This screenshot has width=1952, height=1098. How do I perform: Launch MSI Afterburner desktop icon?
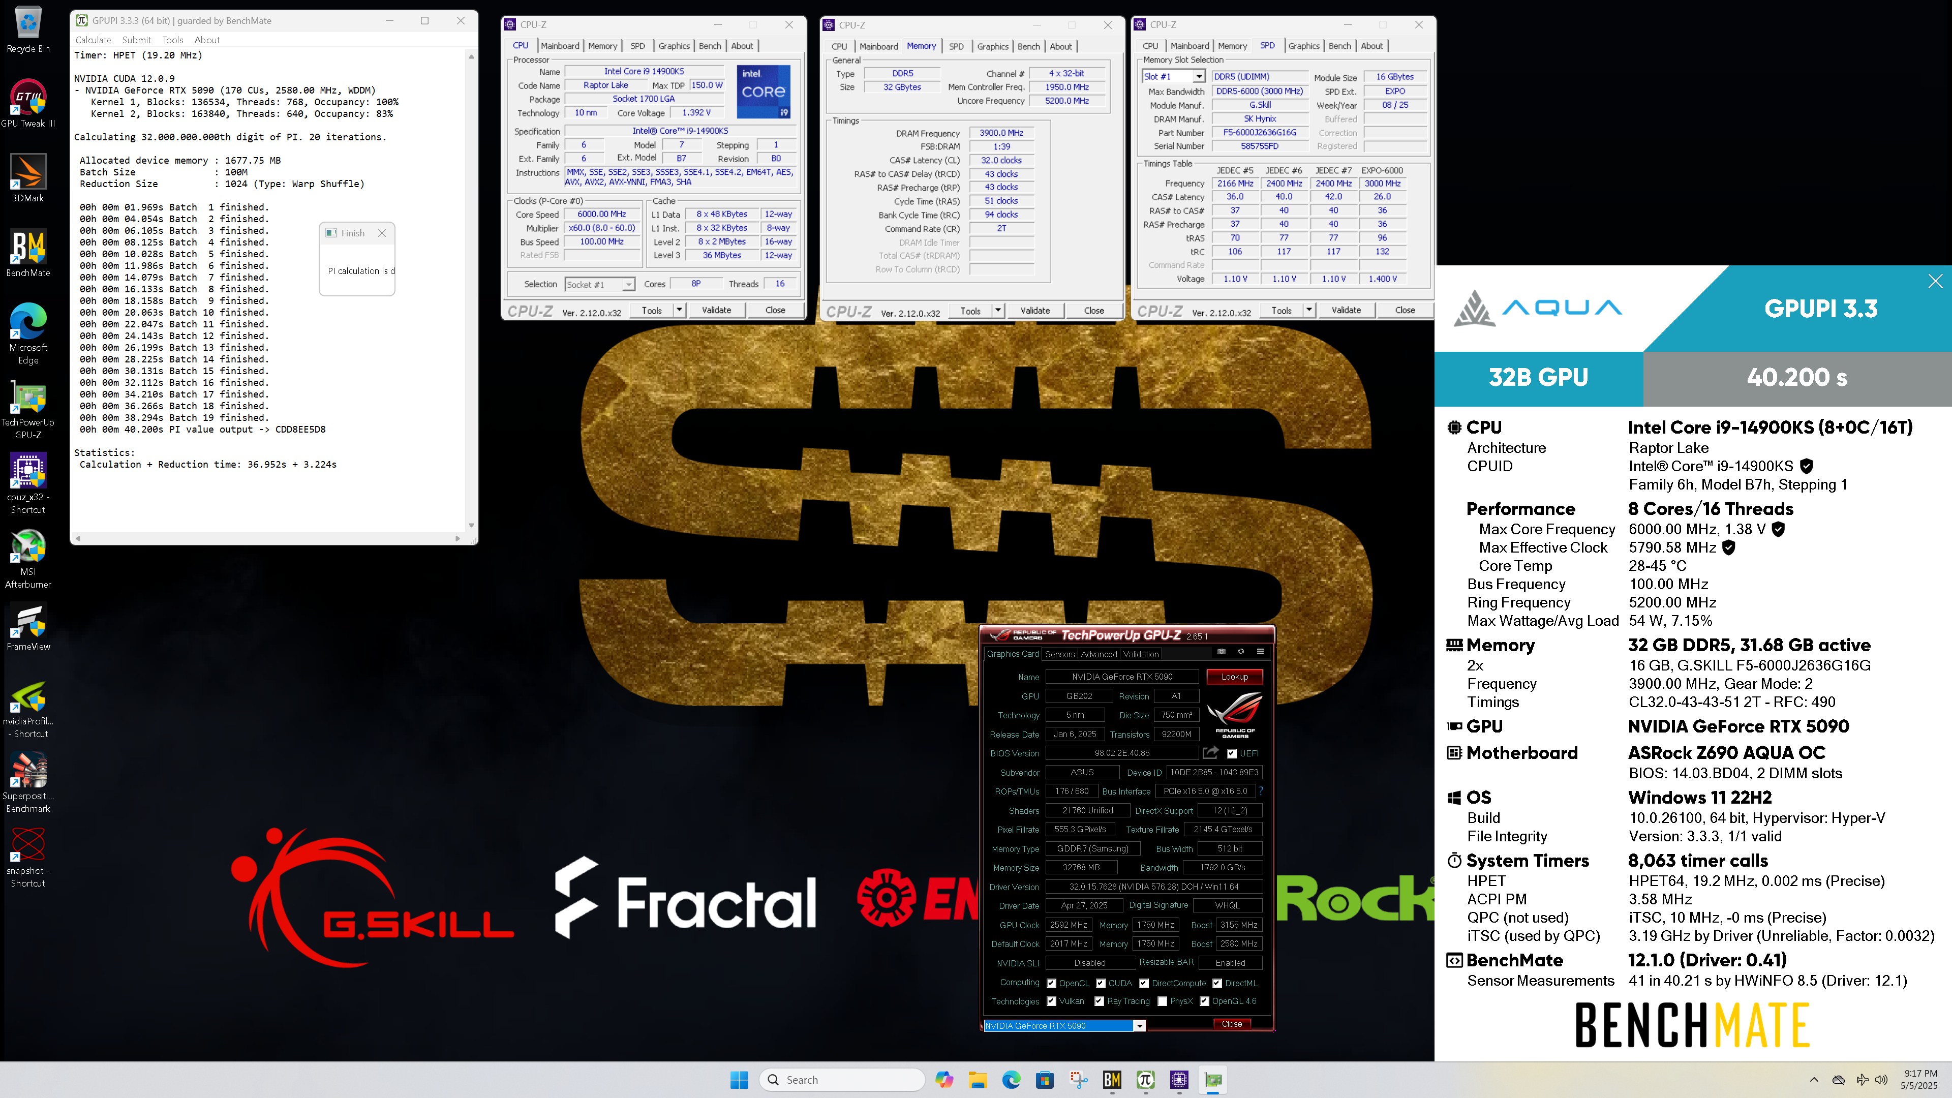pyautogui.click(x=28, y=559)
